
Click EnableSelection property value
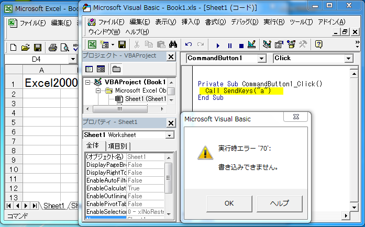(x=145, y=212)
